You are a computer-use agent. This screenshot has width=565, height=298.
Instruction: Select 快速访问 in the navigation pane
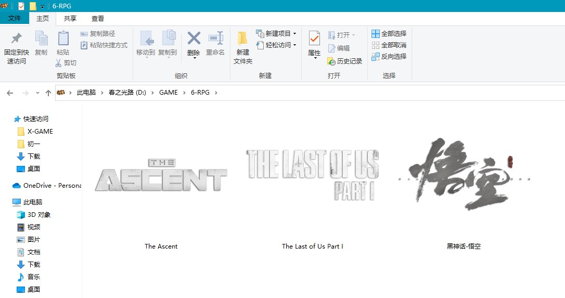point(31,119)
